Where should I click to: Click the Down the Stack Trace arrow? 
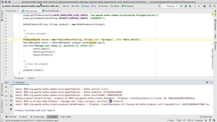tap(11, 91)
